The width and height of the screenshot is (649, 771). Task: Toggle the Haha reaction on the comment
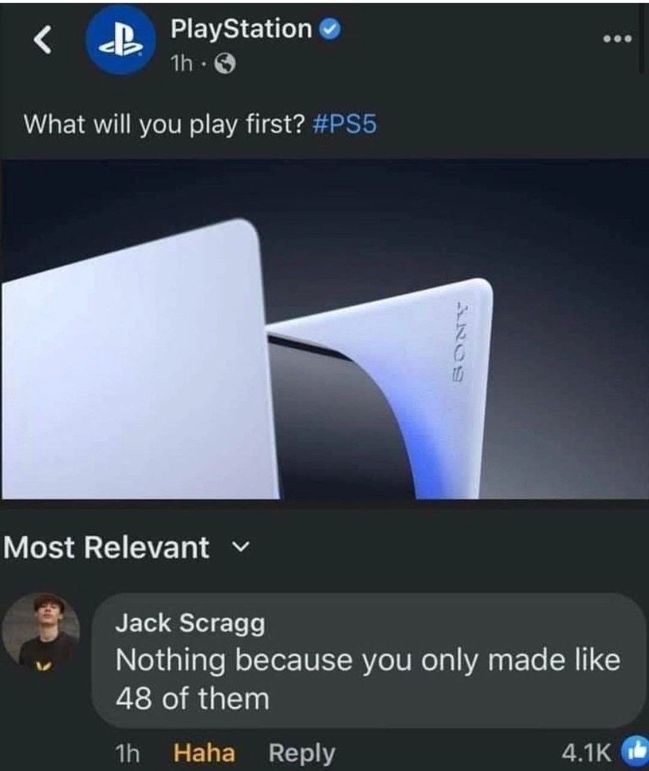pos(204,752)
